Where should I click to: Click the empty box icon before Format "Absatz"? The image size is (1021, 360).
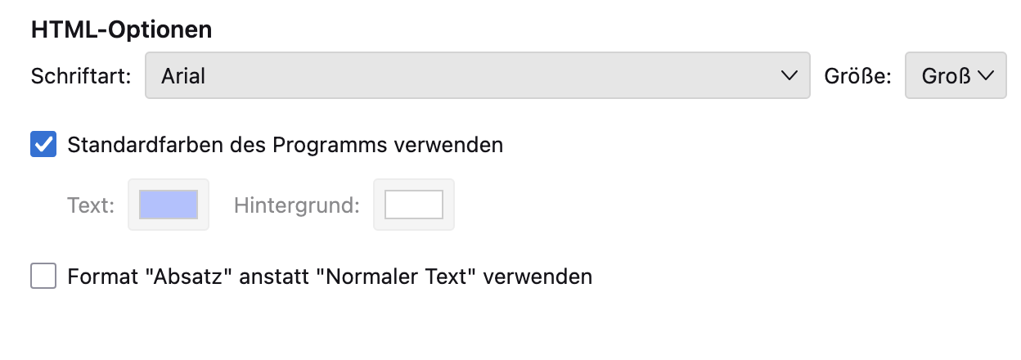pyautogui.click(x=43, y=276)
